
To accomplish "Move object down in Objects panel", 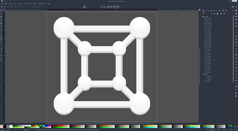I will [215, 14].
